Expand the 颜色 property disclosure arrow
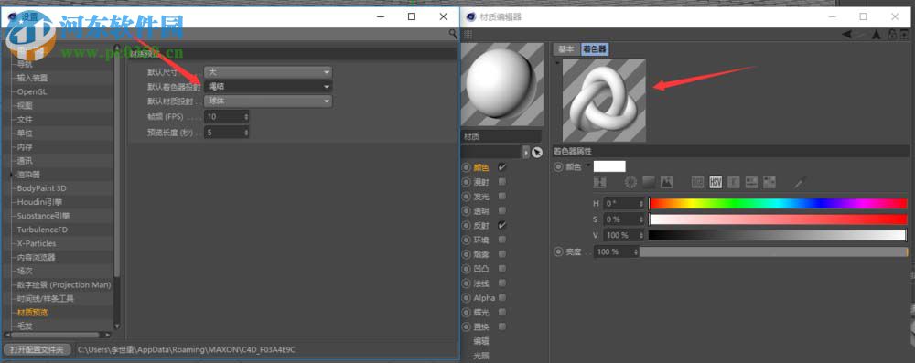The image size is (915, 363). [588, 166]
